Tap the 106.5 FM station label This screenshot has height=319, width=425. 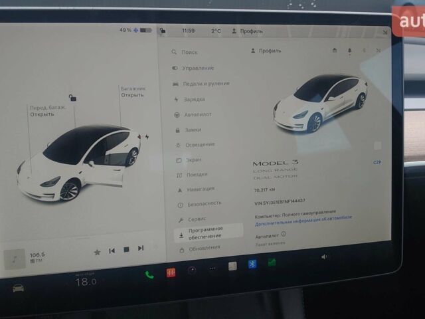37,257
